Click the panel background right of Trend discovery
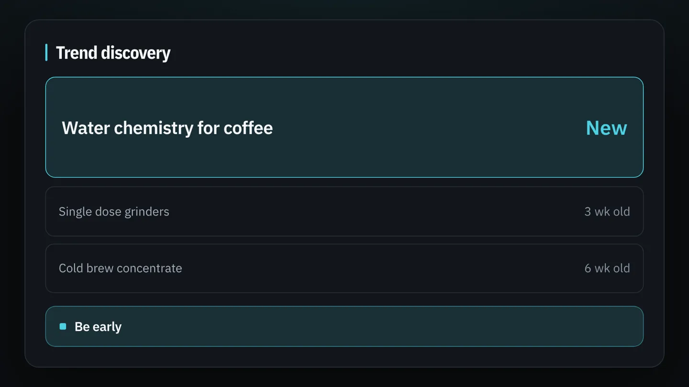 pyautogui.click(x=407, y=53)
